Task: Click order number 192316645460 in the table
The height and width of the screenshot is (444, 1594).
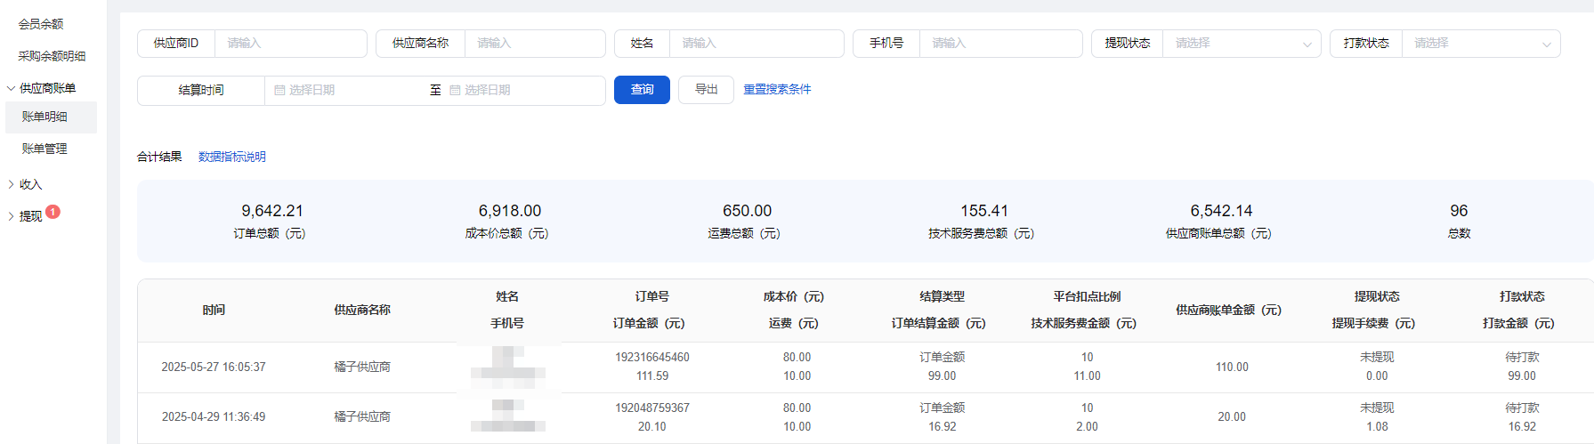Action: click(x=651, y=358)
